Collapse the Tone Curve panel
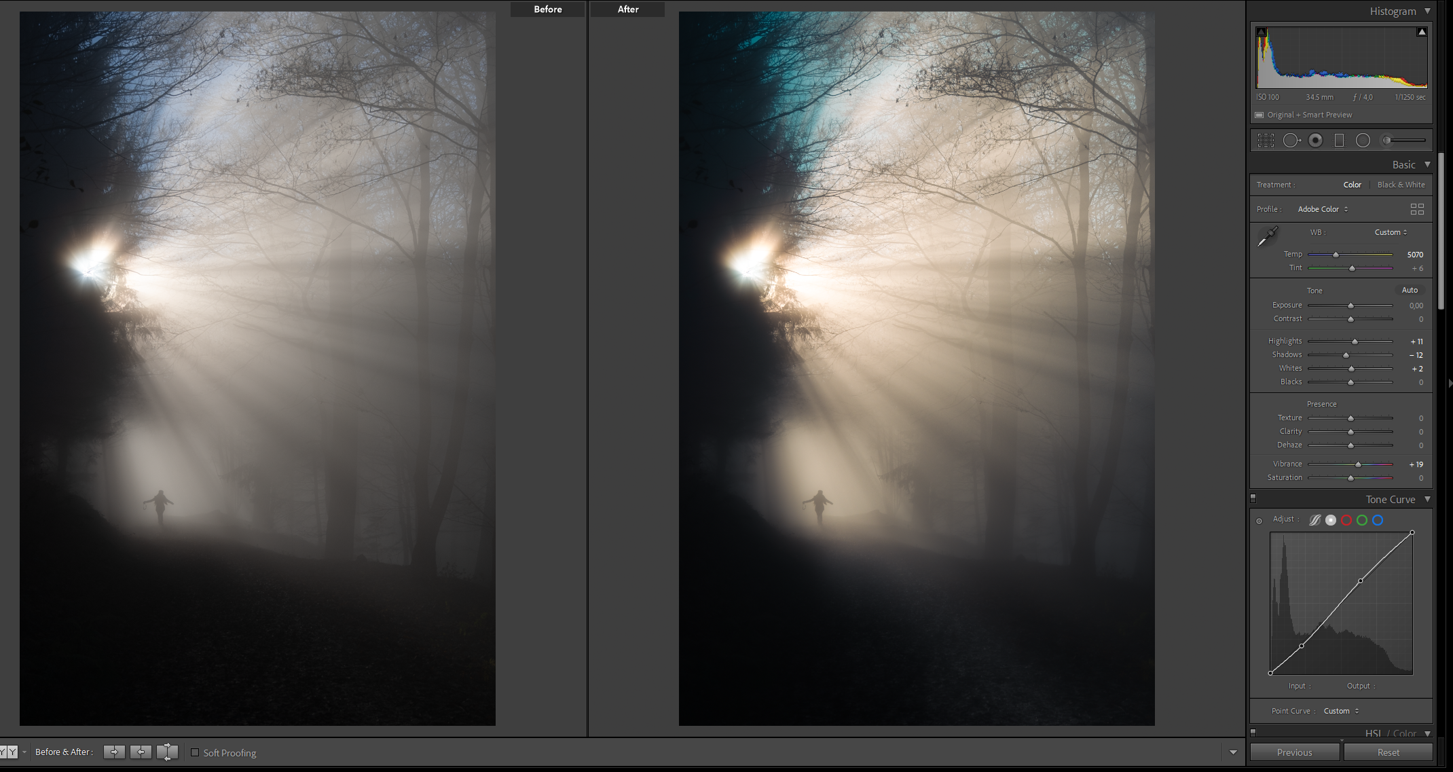The height and width of the screenshot is (772, 1453). coord(1427,499)
